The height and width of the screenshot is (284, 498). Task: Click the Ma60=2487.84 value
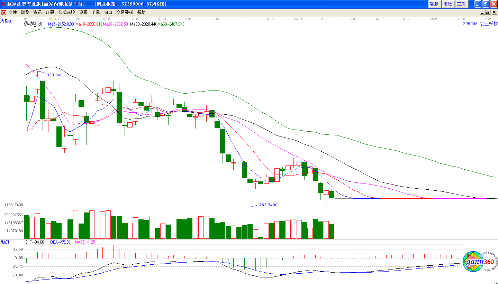[x=171, y=24]
